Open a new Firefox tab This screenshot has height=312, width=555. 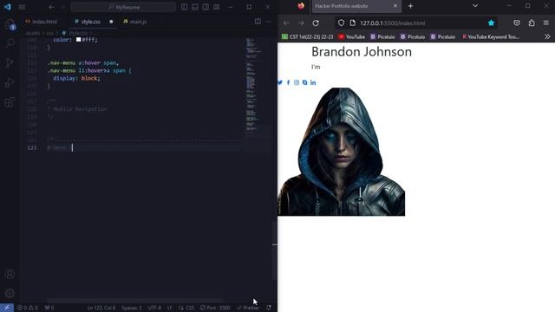pos(410,6)
